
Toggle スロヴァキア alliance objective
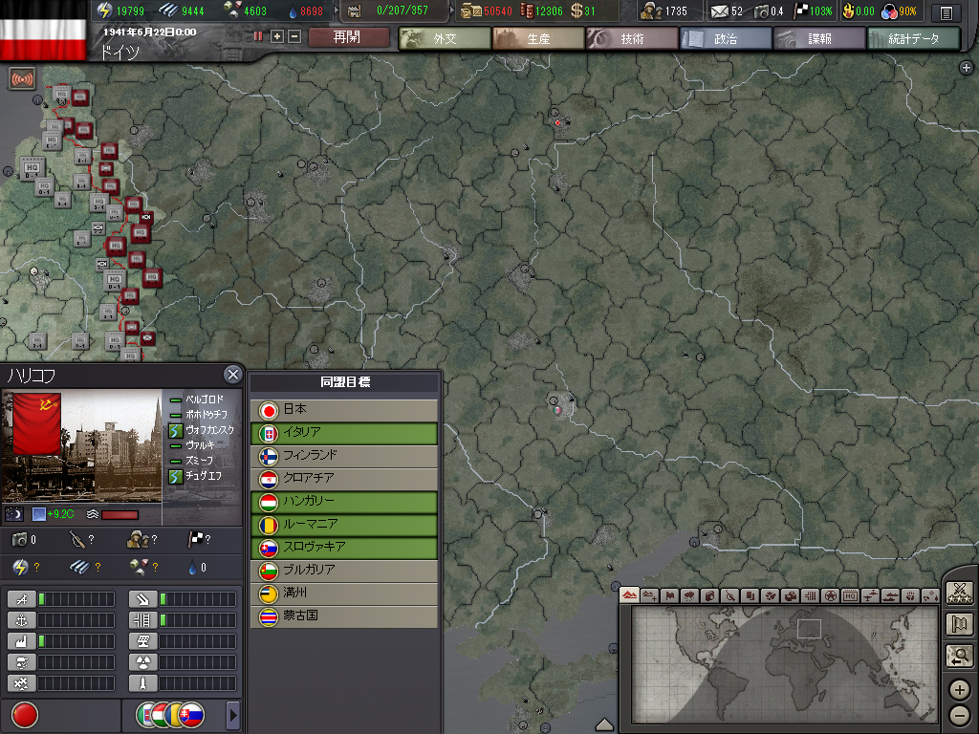tap(344, 547)
